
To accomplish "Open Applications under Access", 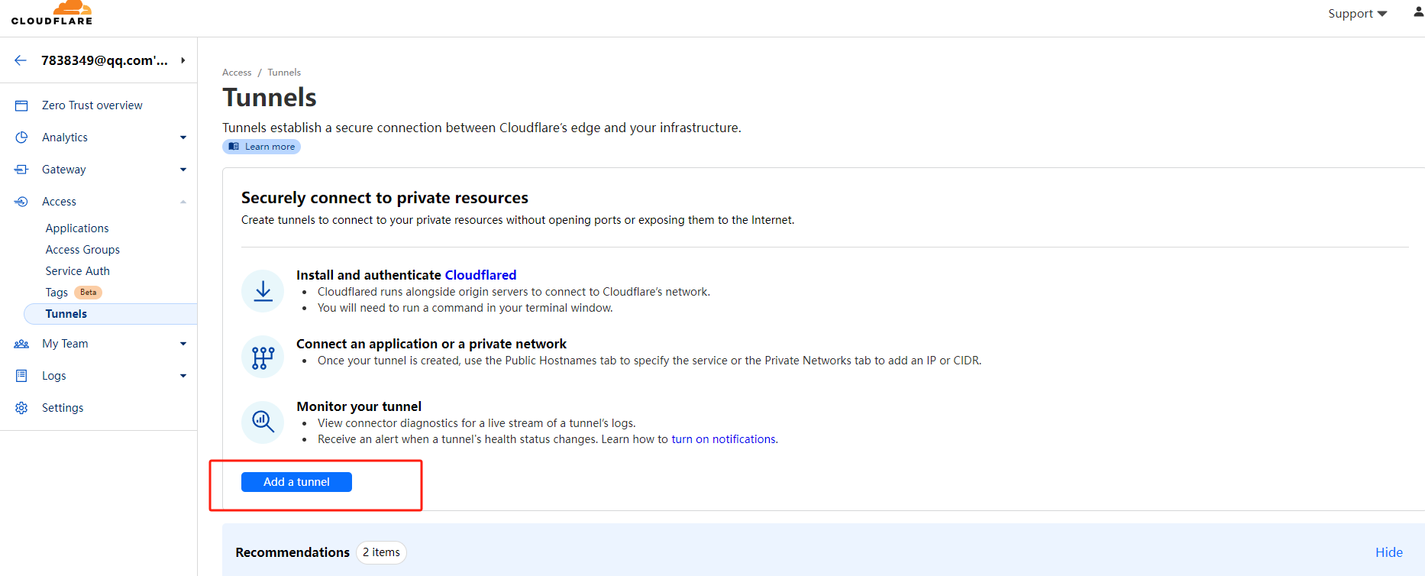I will [x=77, y=228].
